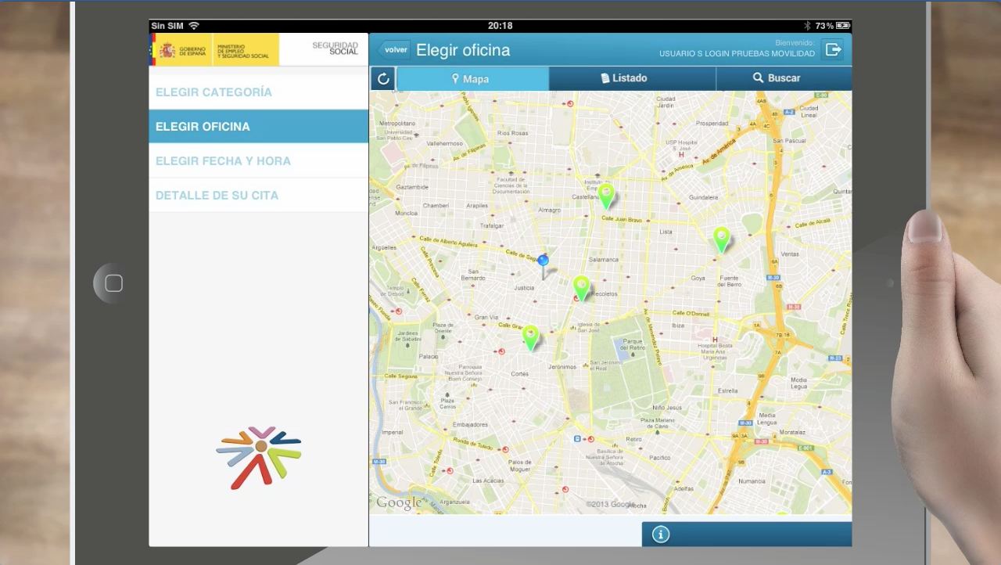Click the colorful star logo in the sidebar

259,458
